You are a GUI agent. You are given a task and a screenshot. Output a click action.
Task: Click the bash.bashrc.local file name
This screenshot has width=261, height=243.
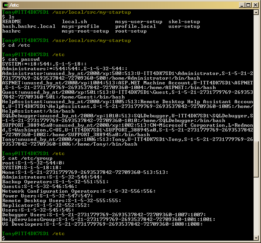[x=29, y=26]
